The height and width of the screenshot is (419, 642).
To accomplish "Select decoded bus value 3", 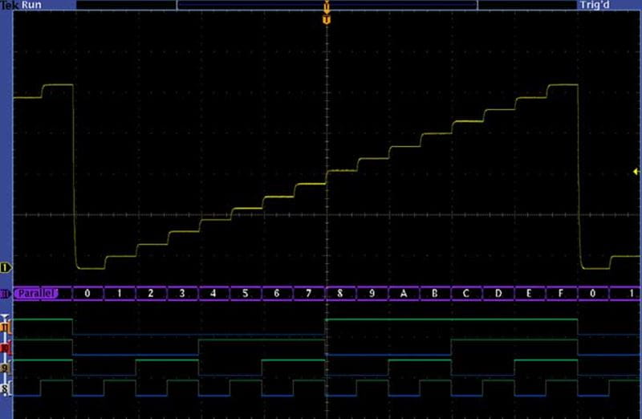I will tap(182, 293).
